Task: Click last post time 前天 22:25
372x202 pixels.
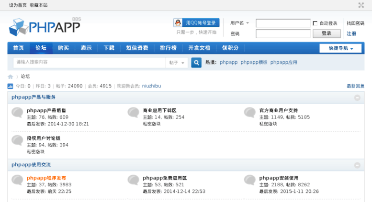Action: [59, 191]
